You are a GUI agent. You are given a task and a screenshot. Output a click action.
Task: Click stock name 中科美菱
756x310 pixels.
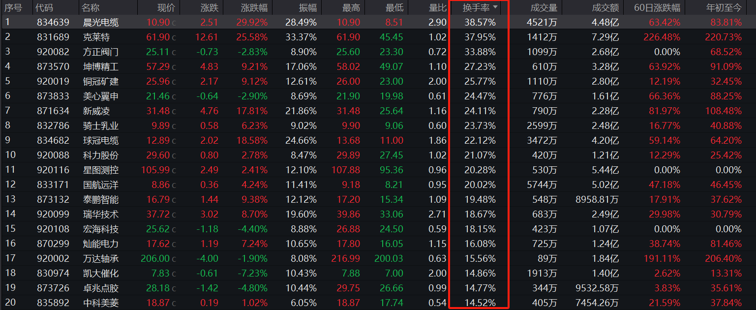click(x=101, y=303)
